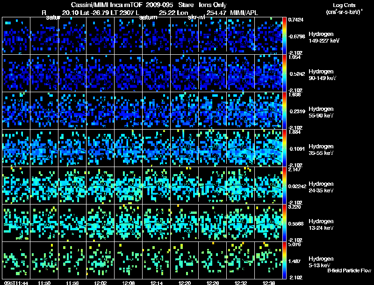Select the 'Hydrogen 13-24 keV' row label

coord(321,225)
